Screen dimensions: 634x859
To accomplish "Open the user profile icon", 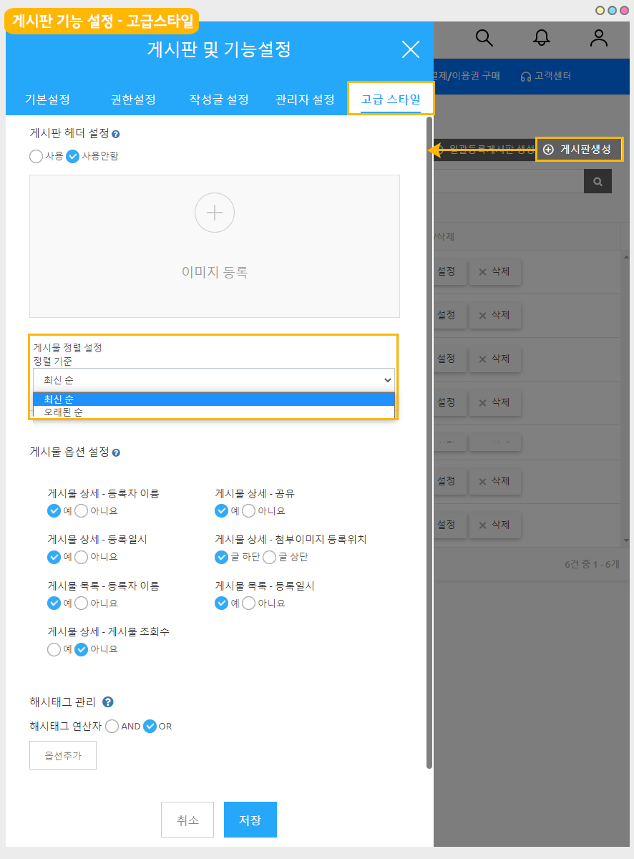I will pyautogui.click(x=598, y=39).
